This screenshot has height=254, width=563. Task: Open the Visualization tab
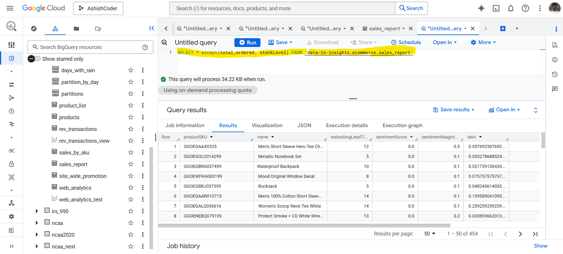click(267, 125)
